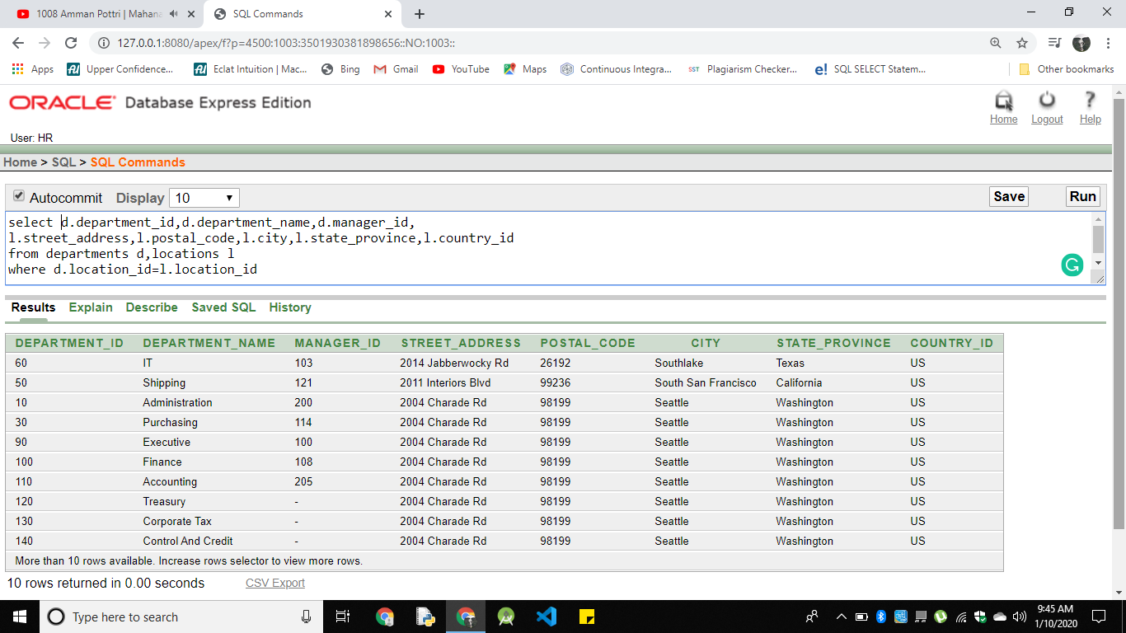Open Android Studio from taskbar
Image resolution: width=1126 pixels, height=633 pixels.
pos(506,617)
